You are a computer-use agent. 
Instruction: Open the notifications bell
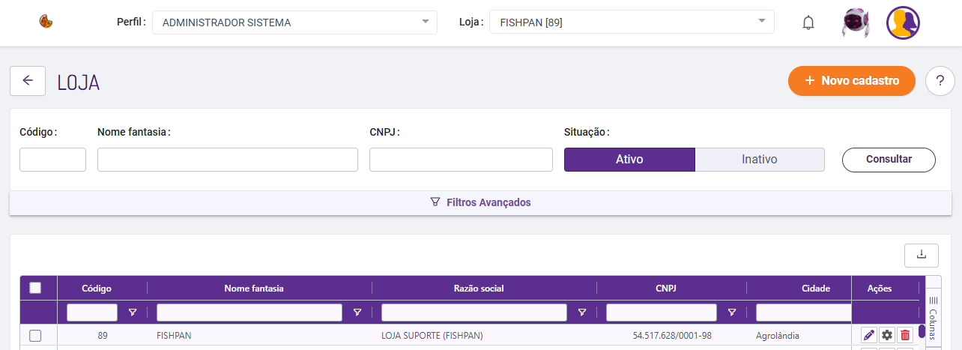808,22
